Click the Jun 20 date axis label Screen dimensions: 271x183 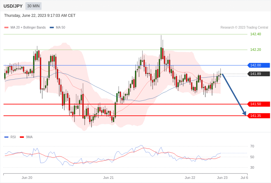[27, 178]
